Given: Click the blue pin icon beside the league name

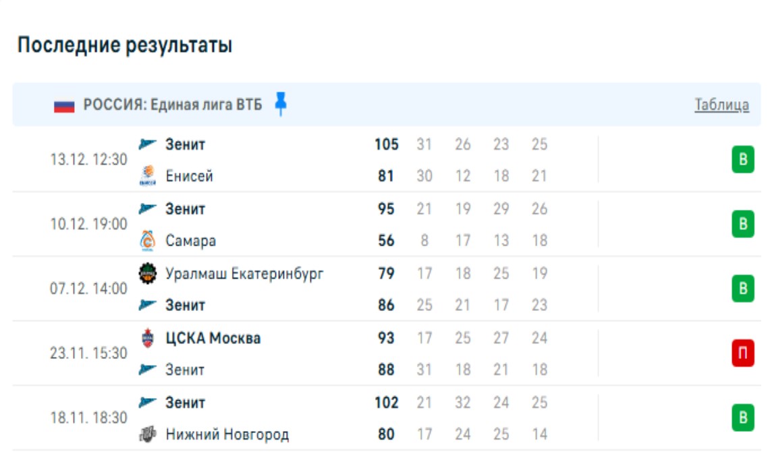Looking at the screenshot, I should [x=281, y=105].
